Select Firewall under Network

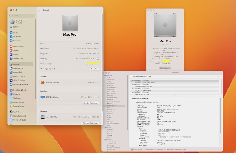pos(110,130)
